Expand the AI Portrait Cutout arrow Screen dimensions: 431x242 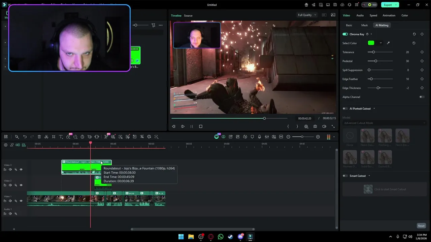[x=374, y=109]
